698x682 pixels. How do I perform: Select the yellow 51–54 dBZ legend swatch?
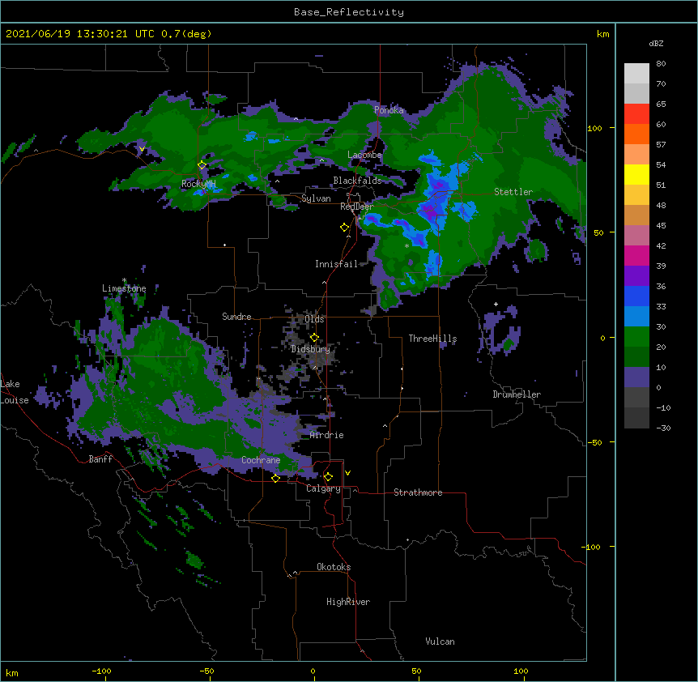click(636, 174)
